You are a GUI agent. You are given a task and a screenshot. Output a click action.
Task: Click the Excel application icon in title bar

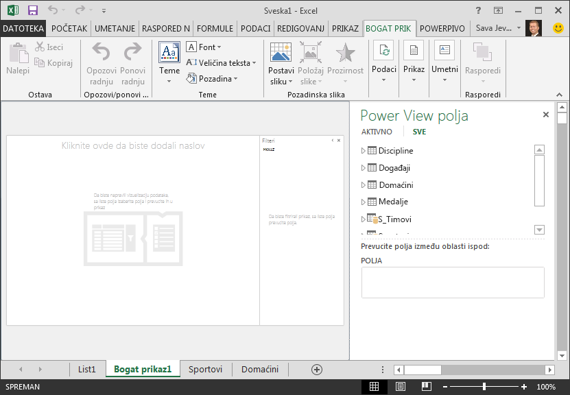click(13, 10)
